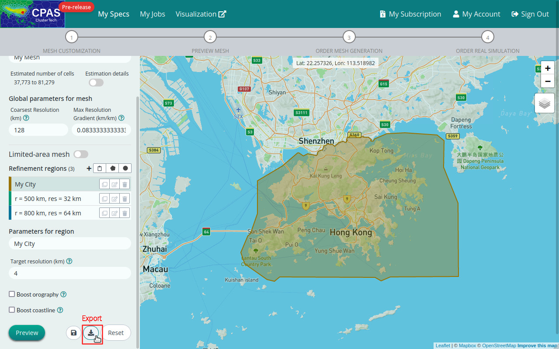Viewport: 559px width, 349px height.
Task: Go to step 4 Order Real Simulation
Action: coord(488,37)
